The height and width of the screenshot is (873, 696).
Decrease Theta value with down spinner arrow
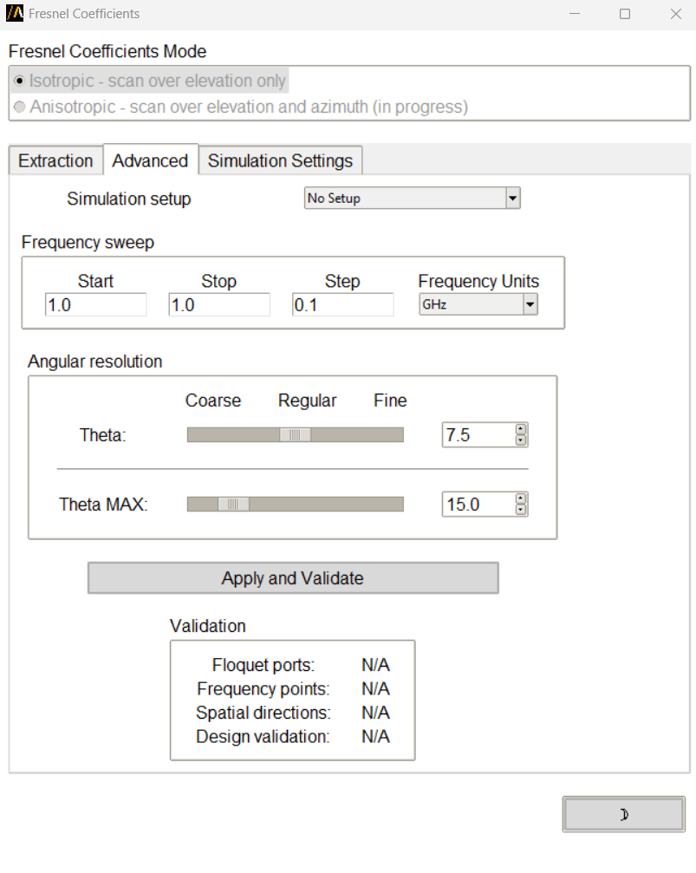click(520, 440)
